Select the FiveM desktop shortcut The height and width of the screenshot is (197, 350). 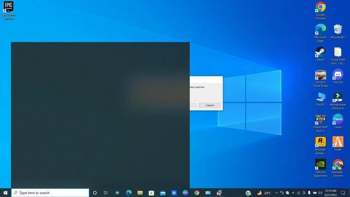[x=338, y=144]
